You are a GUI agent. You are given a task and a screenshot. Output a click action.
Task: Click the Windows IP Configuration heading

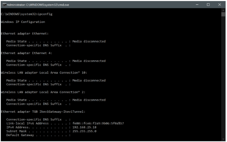(x=23, y=22)
